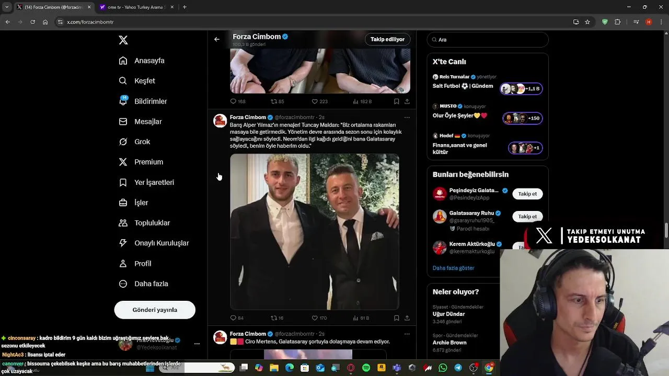Open Telegram from the taskbar
Screen dimensions: 669x376
tap(458, 368)
